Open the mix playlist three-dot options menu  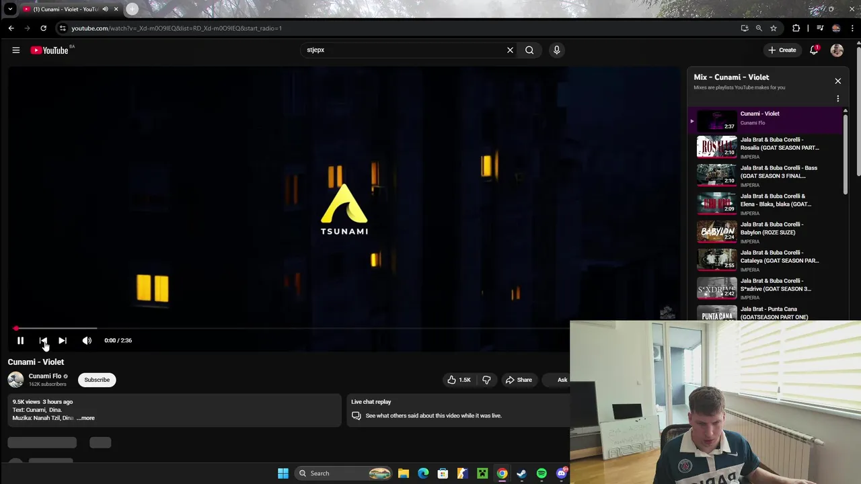tap(837, 99)
